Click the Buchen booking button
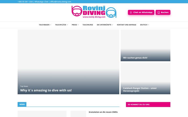The height and width of the screenshot is (117, 188). click(163, 12)
